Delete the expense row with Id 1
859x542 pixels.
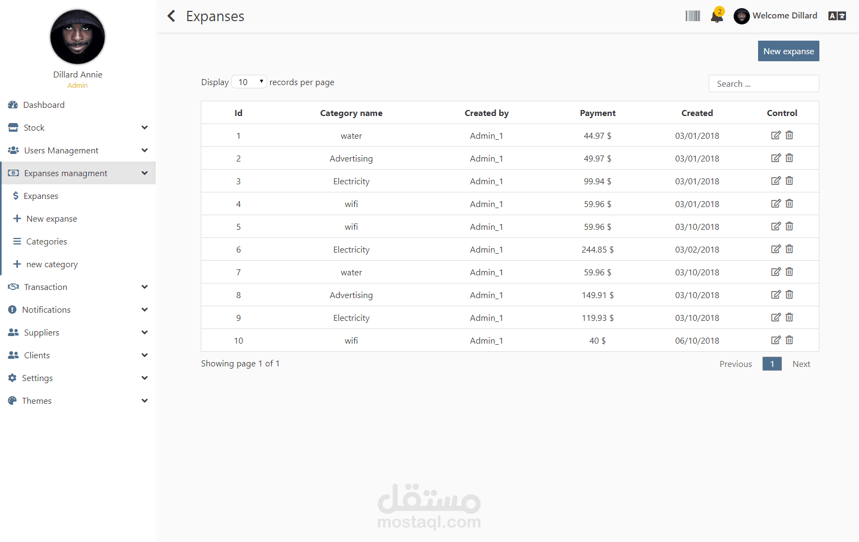[790, 135]
